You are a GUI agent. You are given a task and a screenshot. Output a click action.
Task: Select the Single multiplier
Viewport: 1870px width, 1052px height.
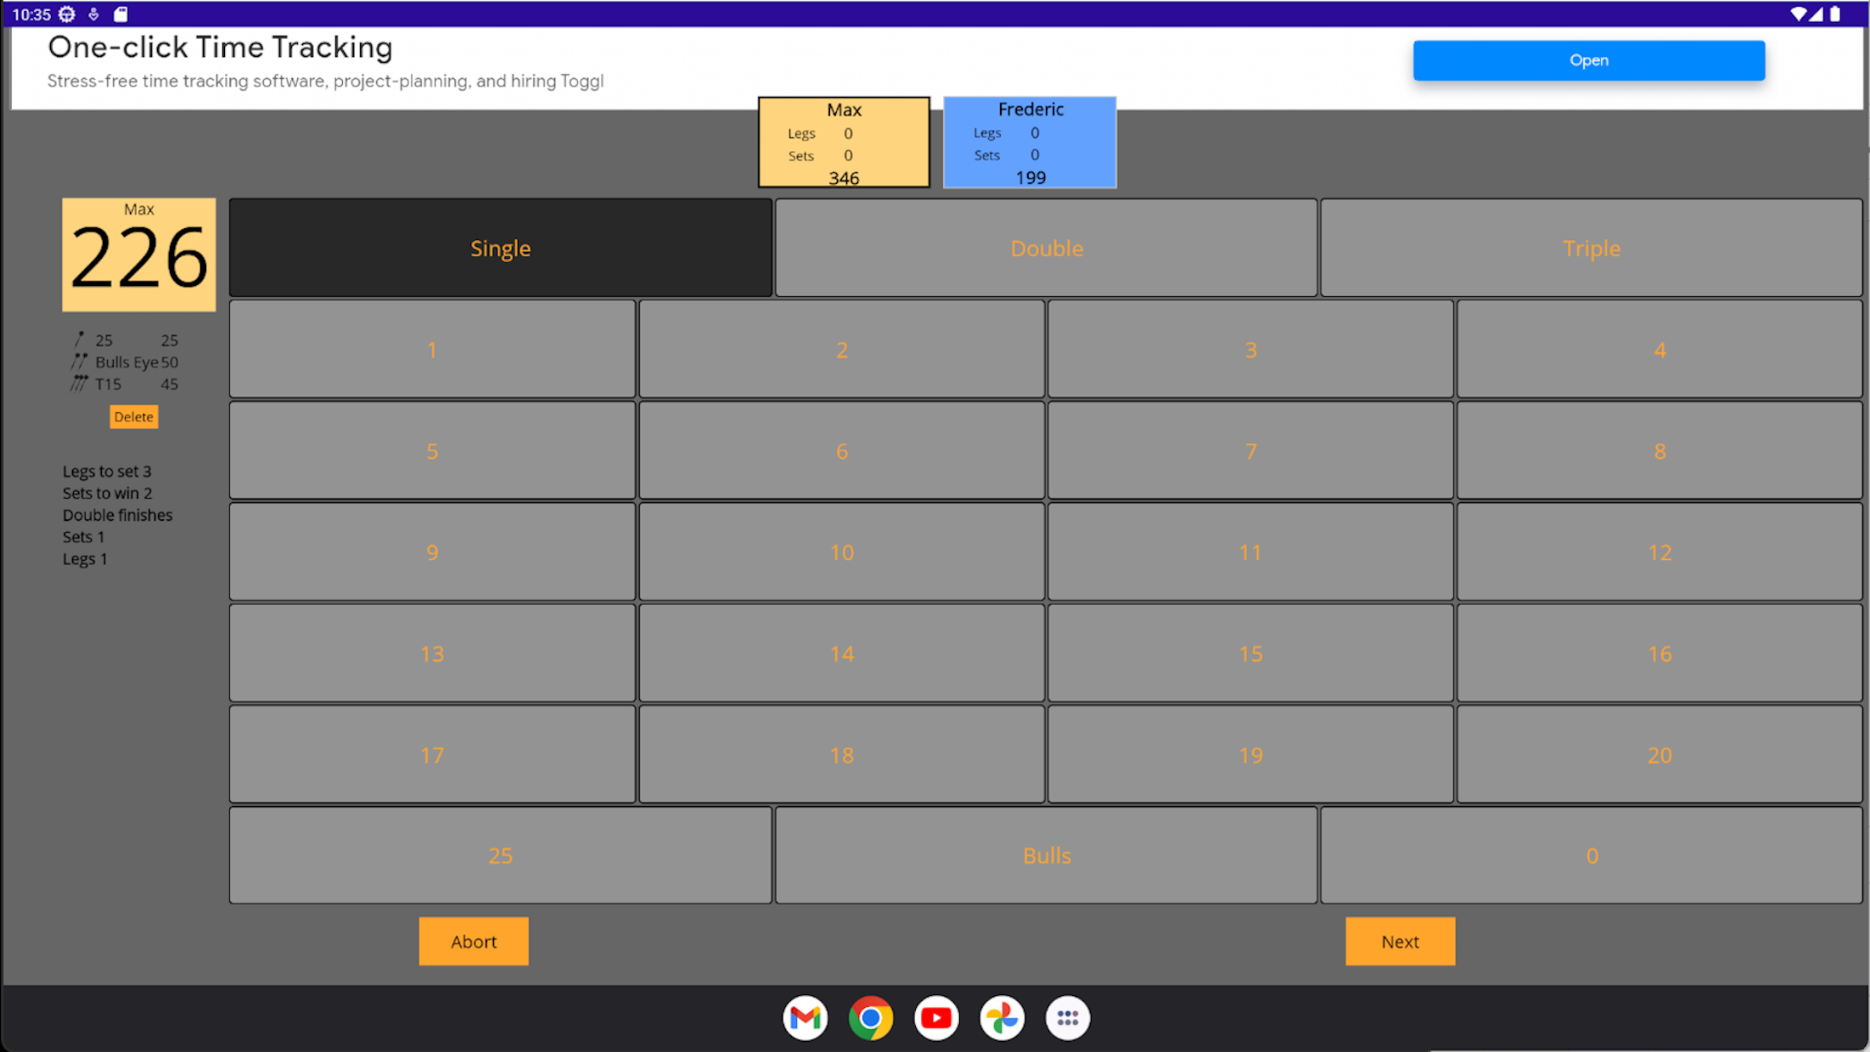click(x=500, y=248)
